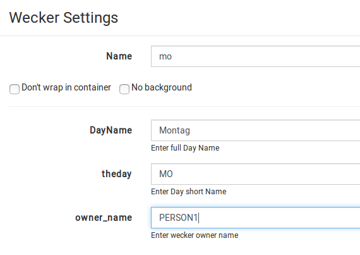
Task: Click the Enter full Day Name hint
Action: click(x=185, y=148)
